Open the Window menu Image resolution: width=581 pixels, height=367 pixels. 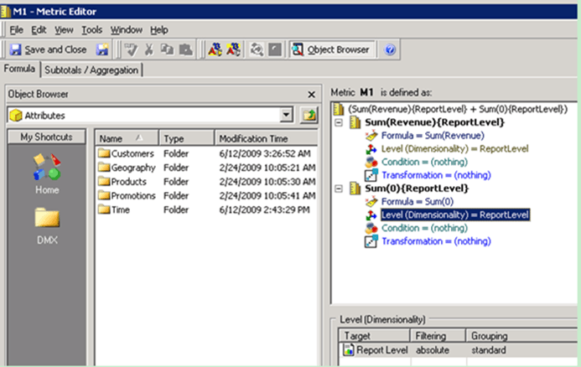[127, 30]
